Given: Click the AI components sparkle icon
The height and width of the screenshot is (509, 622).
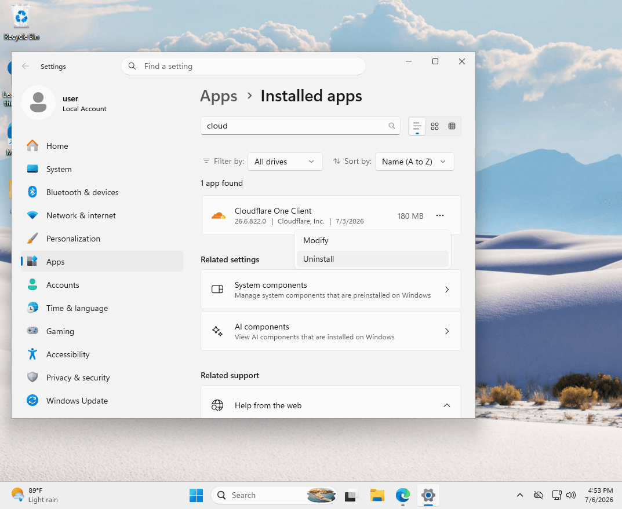Looking at the screenshot, I should pyautogui.click(x=217, y=331).
